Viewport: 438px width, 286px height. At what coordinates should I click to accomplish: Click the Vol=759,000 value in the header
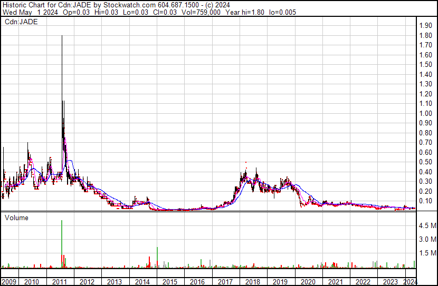pyautogui.click(x=201, y=12)
